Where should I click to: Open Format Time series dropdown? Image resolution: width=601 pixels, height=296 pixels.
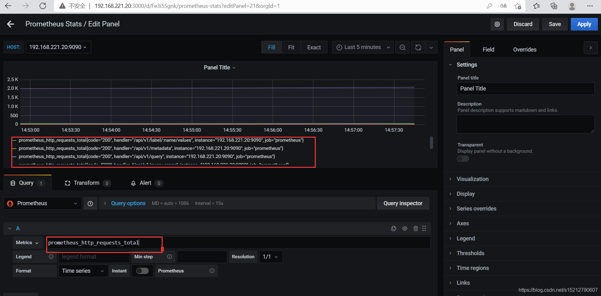pos(83,271)
